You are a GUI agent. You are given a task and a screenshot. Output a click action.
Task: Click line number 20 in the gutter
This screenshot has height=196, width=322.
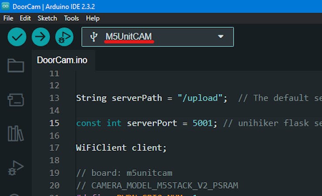pyautogui.click(x=54, y=185)
